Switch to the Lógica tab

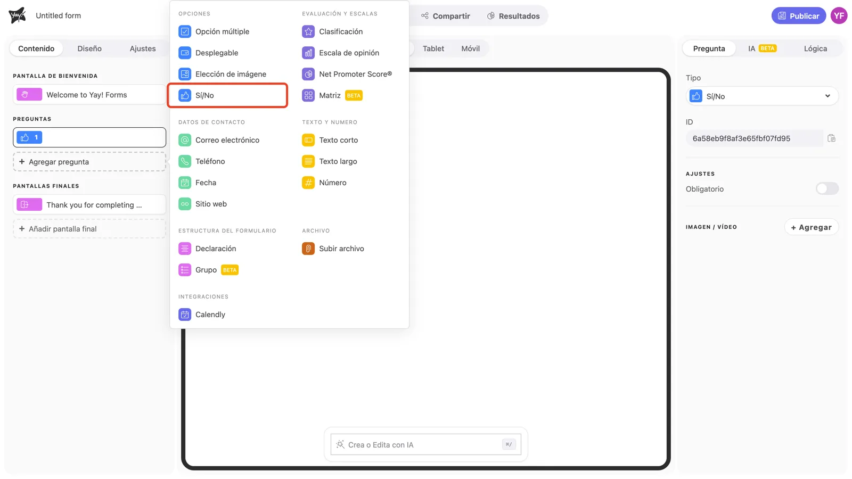coord(815,48)
